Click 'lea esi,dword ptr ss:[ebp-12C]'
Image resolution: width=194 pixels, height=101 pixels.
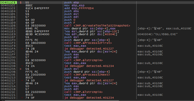pos(91,31)
